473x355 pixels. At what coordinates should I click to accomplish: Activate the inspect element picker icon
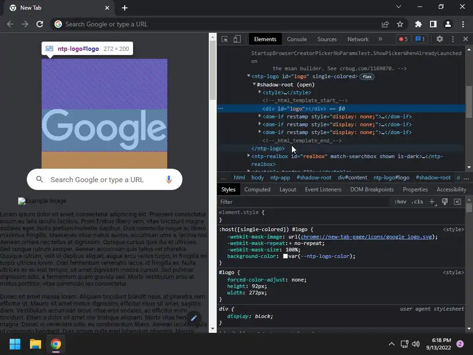(x=224, y=39)
